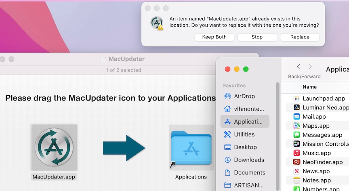Click the Music note icon
The height and width of the screenshot is (191, 349).
point(296,153)
